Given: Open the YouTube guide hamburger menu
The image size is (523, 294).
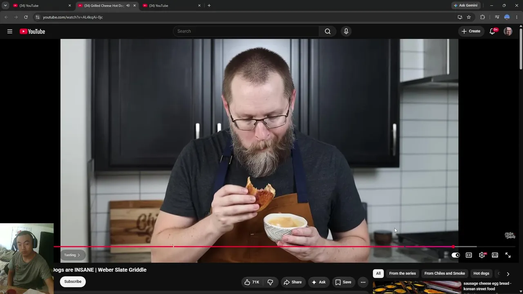Looking at the screenshot, I should 10,31.
